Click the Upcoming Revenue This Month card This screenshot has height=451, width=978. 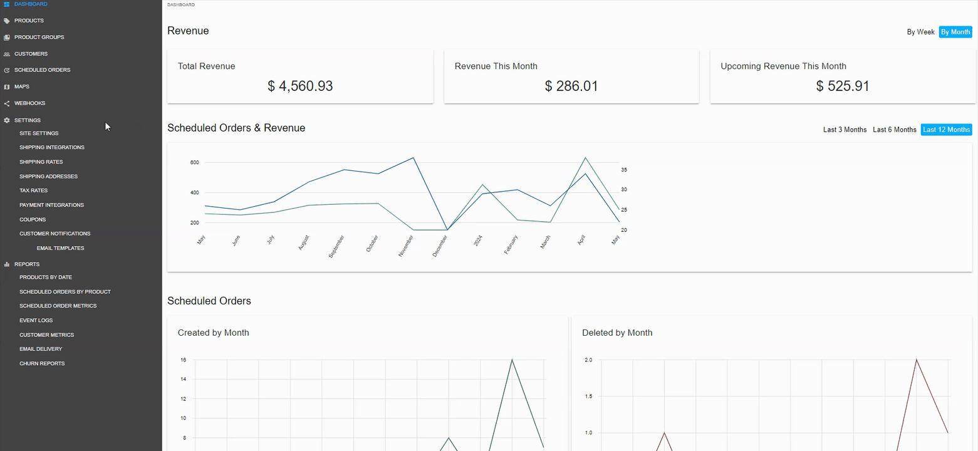click(x=843, y=76)
